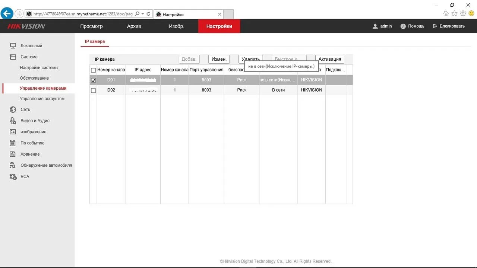Click the Система window icon
This screenshot has width=477, height=268.
tap(13, 57)
